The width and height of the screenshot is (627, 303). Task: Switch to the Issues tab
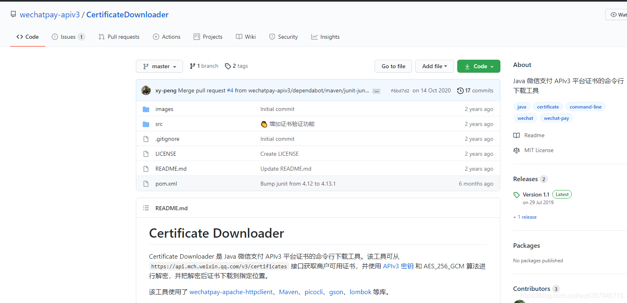coord(68,37)
